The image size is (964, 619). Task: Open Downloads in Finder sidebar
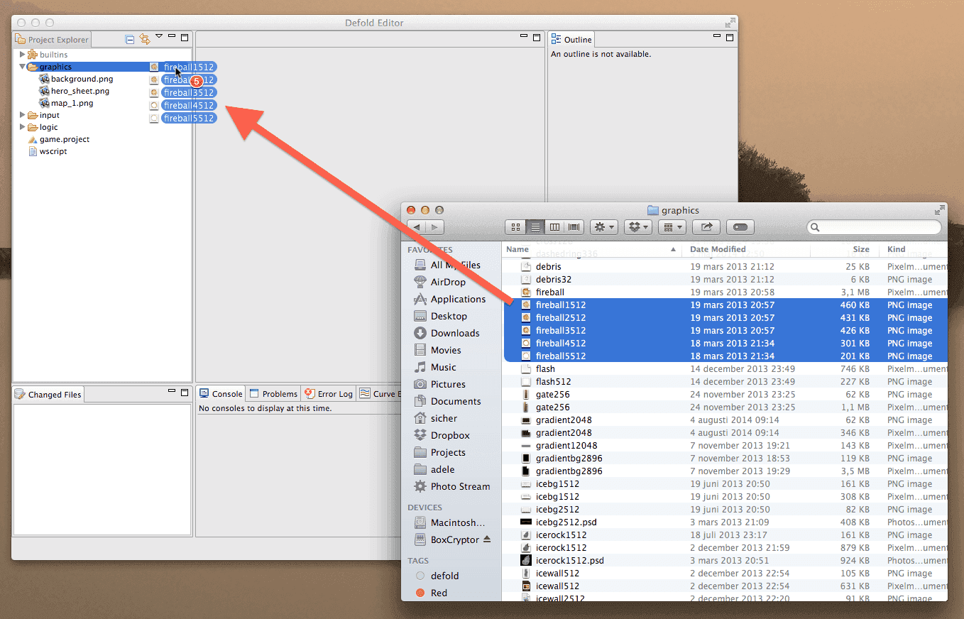455,333
